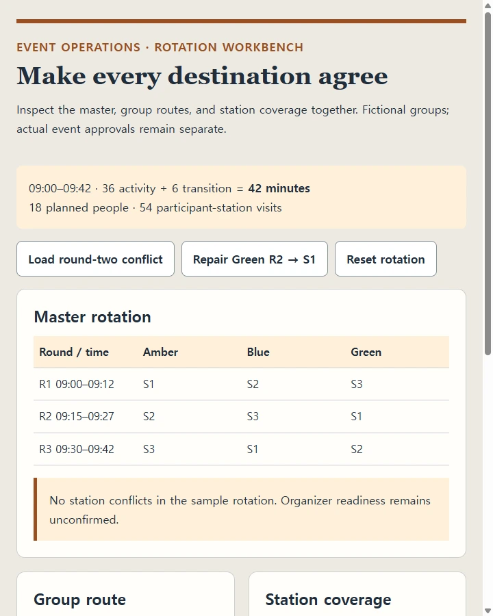Click the 18 planned people summary line

[155, 207]
